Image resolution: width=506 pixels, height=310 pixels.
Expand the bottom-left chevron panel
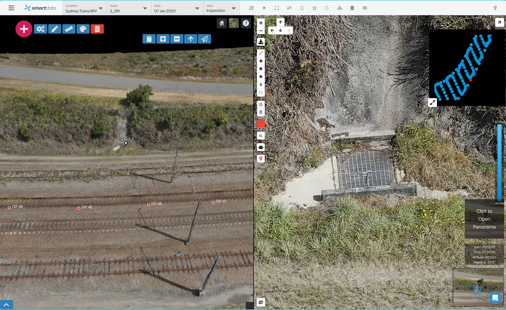coord(6,305)
